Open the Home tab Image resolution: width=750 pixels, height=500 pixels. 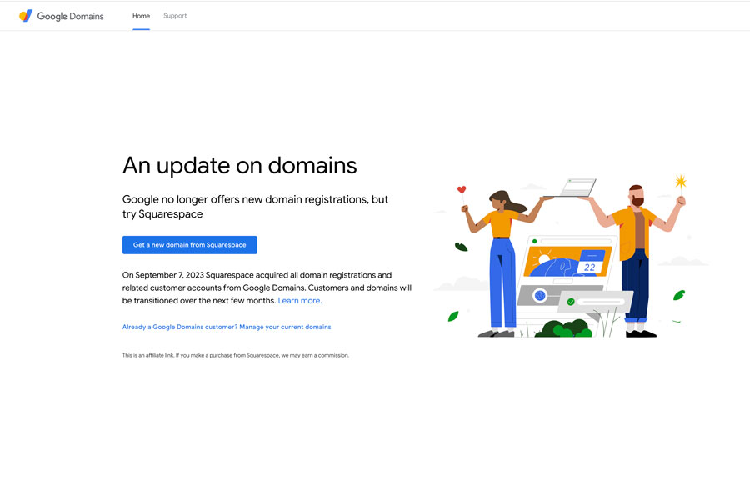(141, 16)
